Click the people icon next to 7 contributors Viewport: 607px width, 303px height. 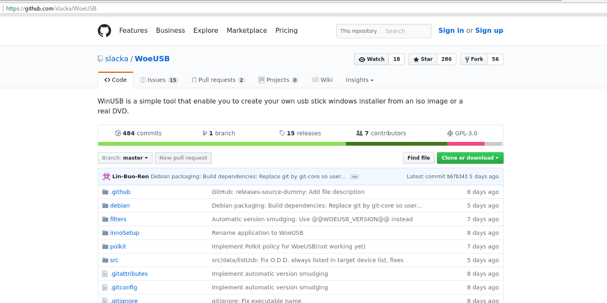pos(359,133)
